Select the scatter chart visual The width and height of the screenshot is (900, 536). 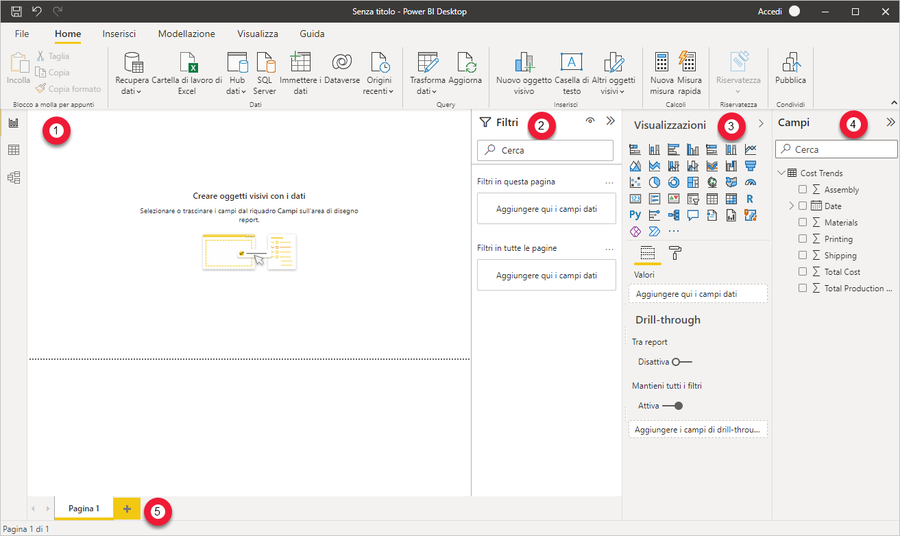[635, 182]
